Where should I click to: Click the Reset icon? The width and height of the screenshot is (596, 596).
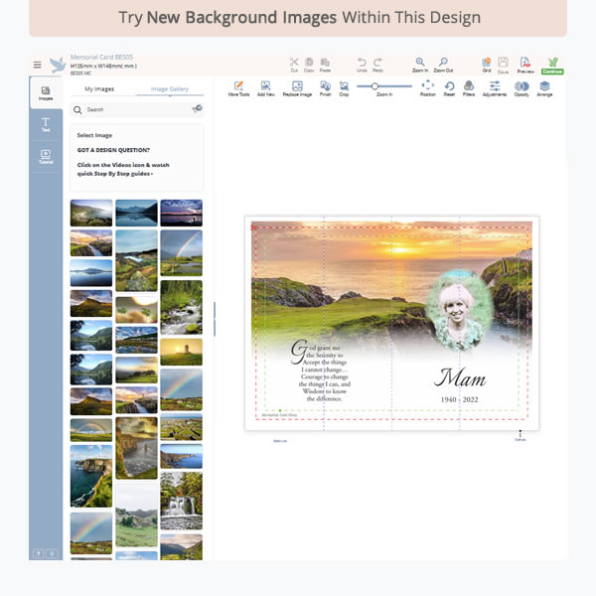tap(449, 87)
